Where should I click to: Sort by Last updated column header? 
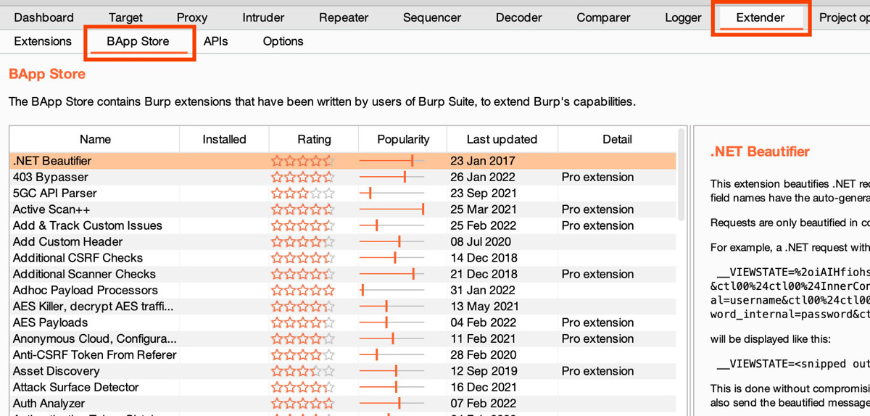[502, 139]
